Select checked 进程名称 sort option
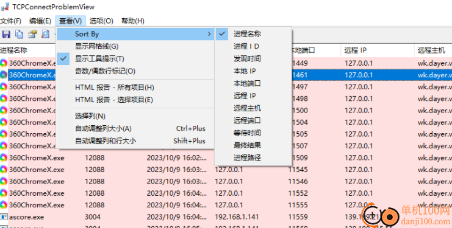 (253, 34)
